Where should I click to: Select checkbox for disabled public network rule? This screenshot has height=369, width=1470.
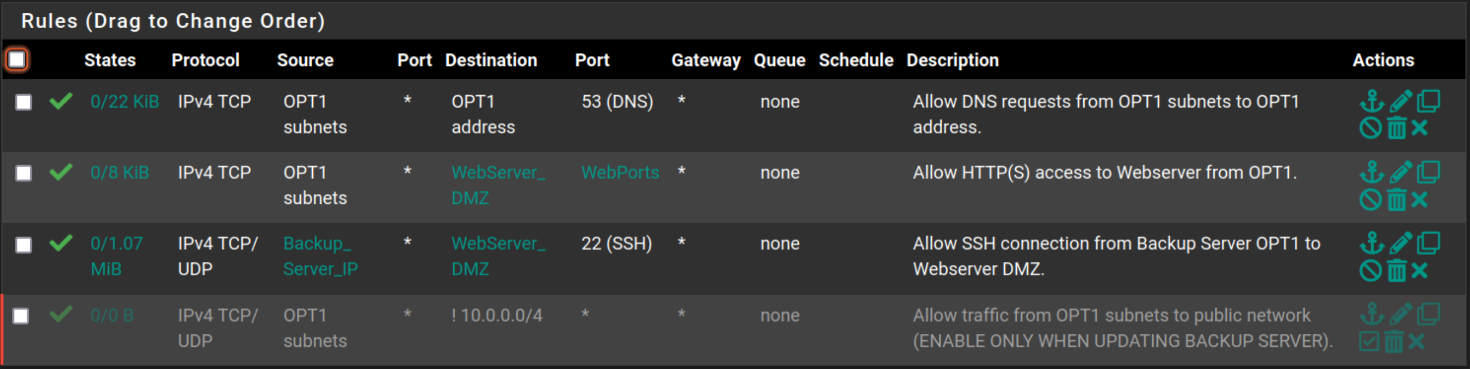coord(21,316)
